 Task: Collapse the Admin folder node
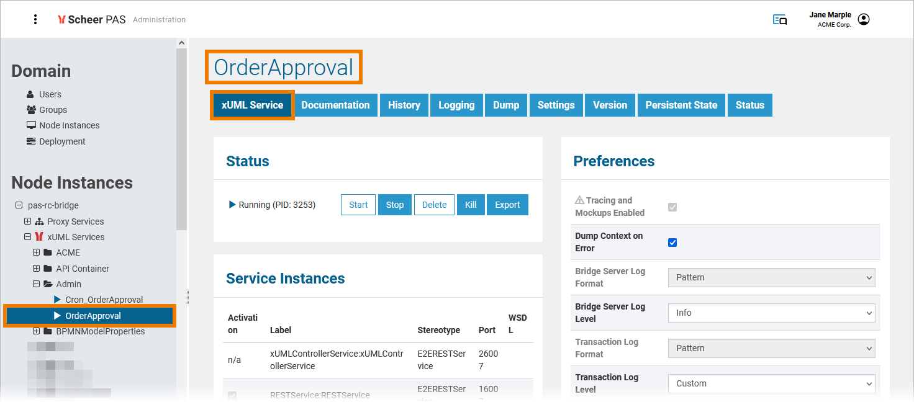pyautogui.click(x=36, y=284)
